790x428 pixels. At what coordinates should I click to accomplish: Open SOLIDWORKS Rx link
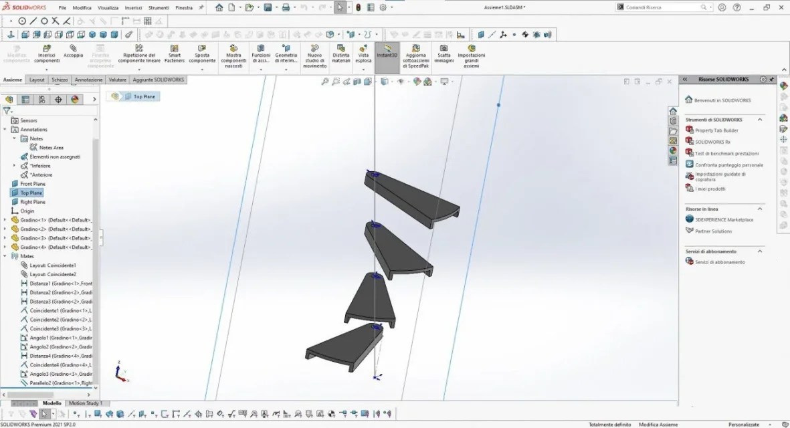[x=712, y=142]
